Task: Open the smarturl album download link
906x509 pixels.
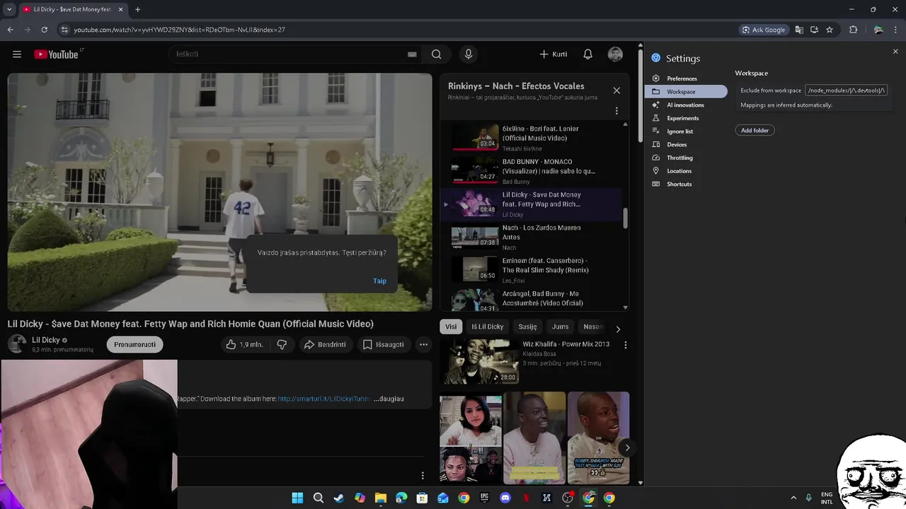Action: 323,399
